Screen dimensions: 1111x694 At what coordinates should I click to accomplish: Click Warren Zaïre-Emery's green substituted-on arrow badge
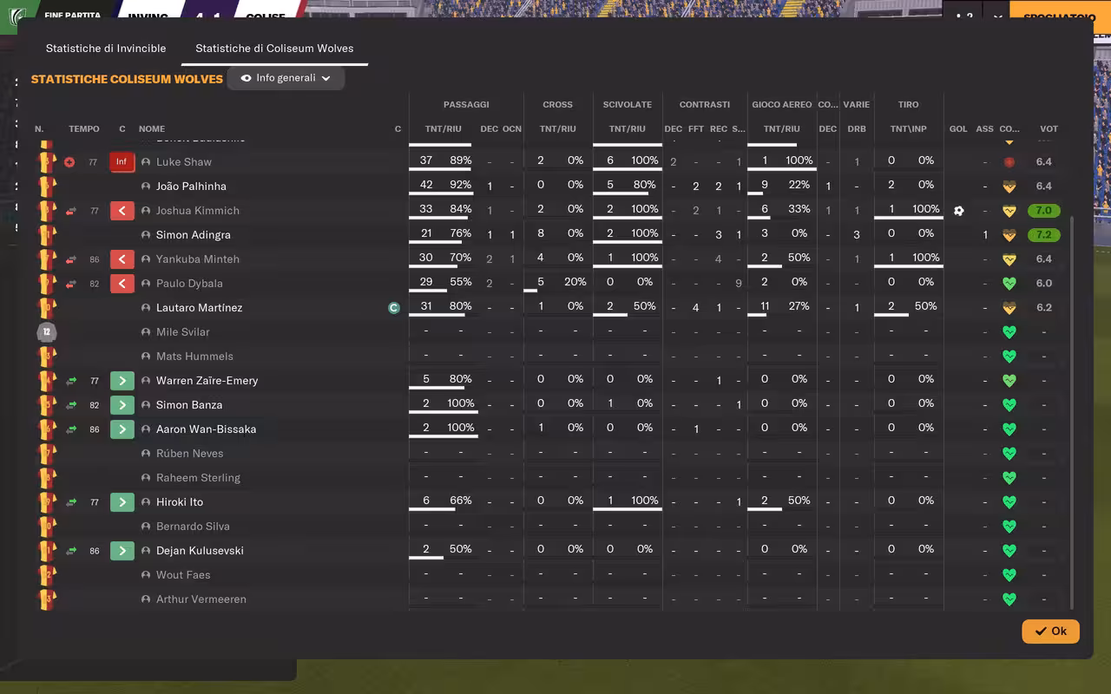[x=122, y=381]
